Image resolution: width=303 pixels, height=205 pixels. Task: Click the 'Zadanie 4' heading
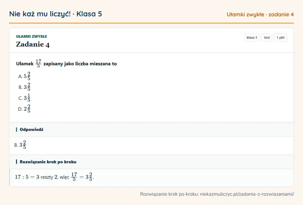pyautogui.click(x=33, y=44)
